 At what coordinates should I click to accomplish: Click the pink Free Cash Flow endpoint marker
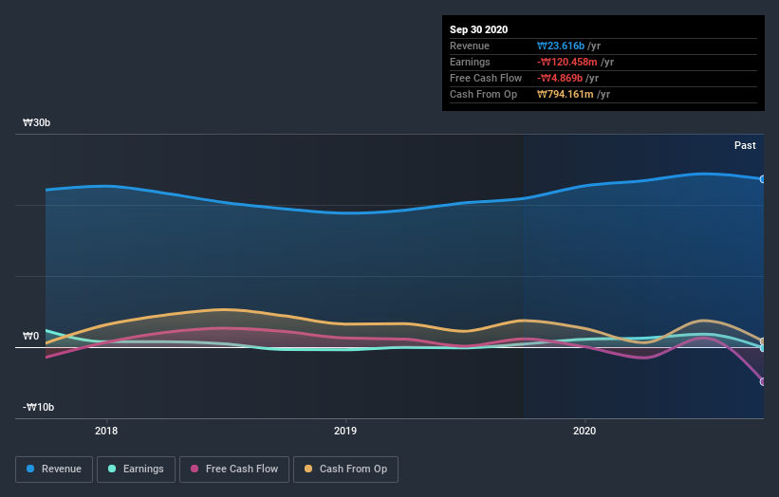point(763,382)
